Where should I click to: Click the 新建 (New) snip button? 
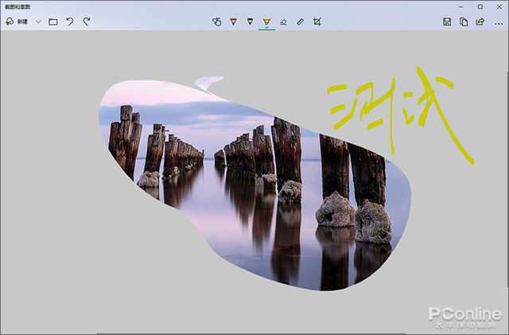[16, 21]
